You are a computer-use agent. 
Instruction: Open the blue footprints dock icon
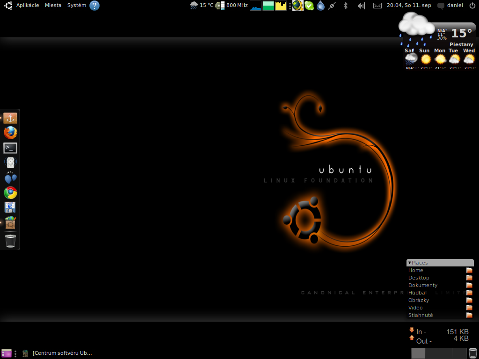[x=10, y=177]
